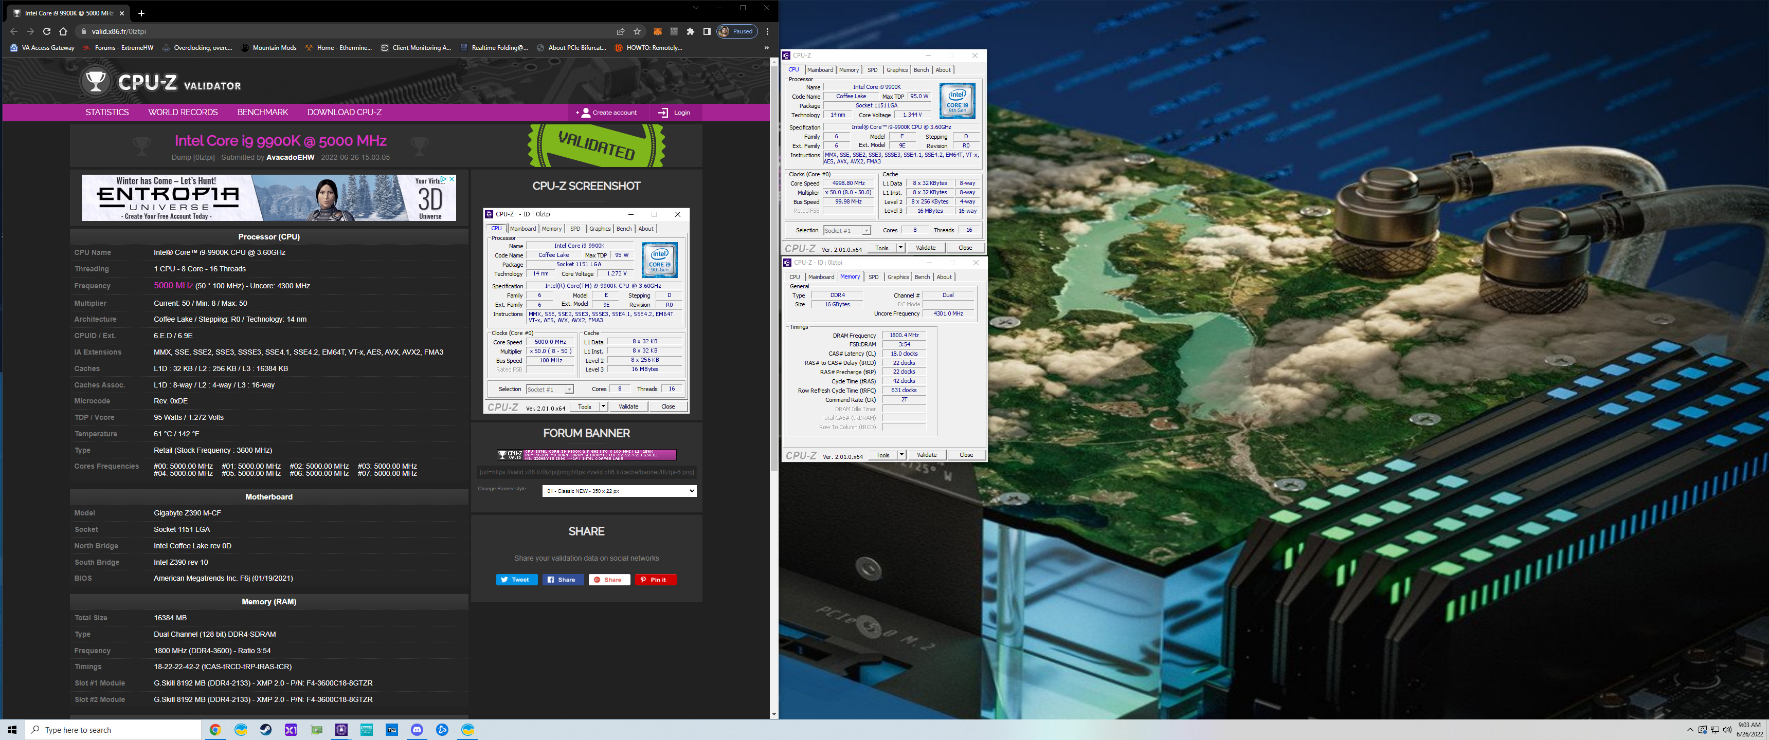Click the Login button
This screenshot has height=740, width=1769.
(x=674, y=113)
